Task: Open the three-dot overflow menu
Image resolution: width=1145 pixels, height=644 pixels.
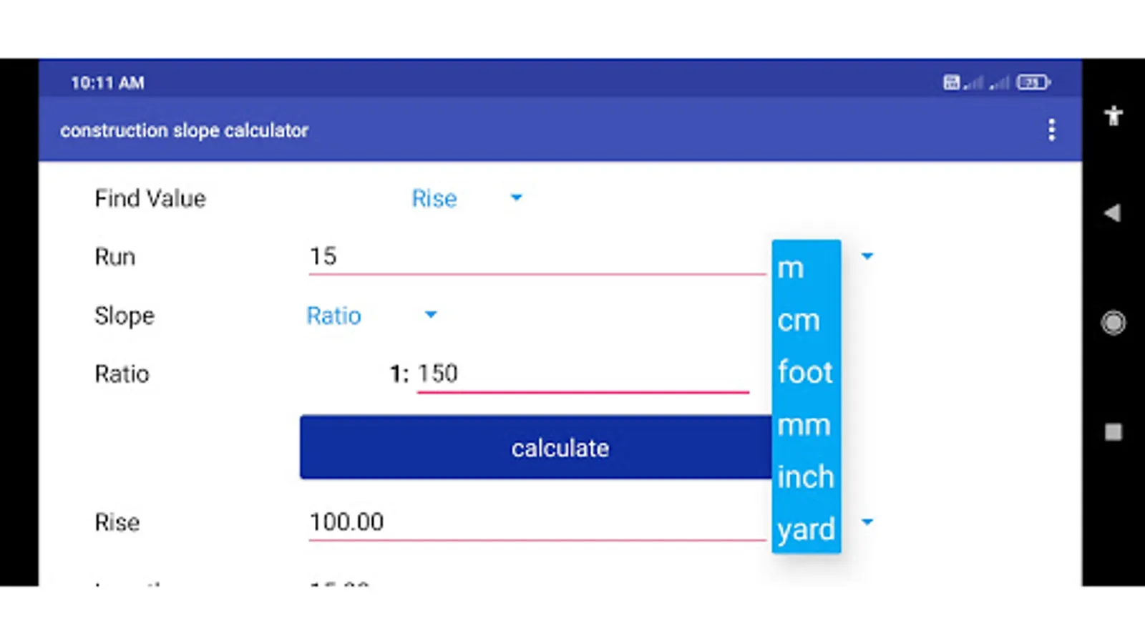Action: (x=1051, y=130)
